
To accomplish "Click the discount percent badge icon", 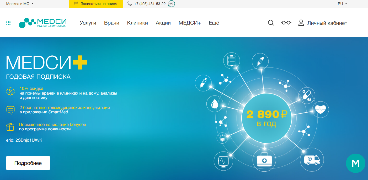I will click(x=10, y=91).
